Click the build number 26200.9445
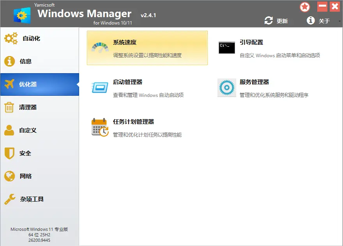 39,240
